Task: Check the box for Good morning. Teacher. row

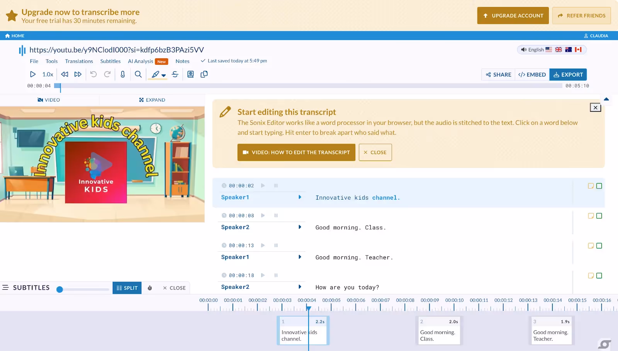Action: (x=599, y=246)
